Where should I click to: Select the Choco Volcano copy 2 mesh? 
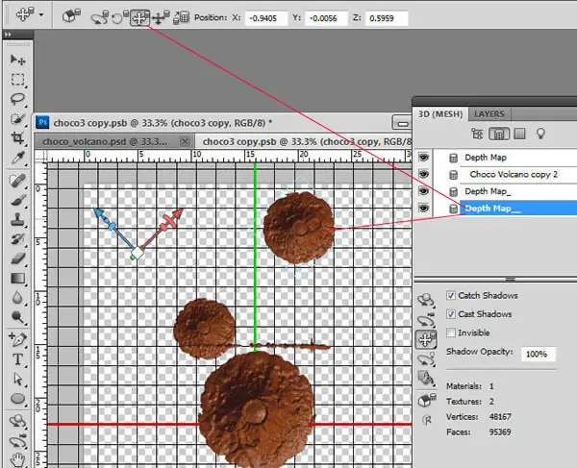(514, 174)
